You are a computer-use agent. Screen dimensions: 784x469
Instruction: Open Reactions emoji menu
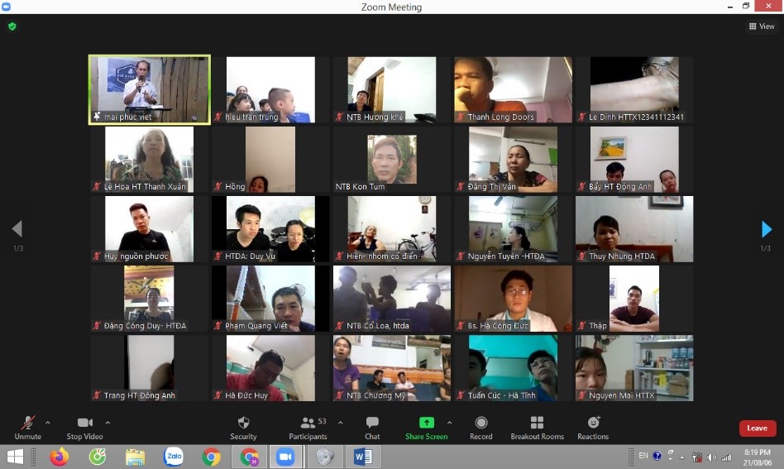[593, 428]
